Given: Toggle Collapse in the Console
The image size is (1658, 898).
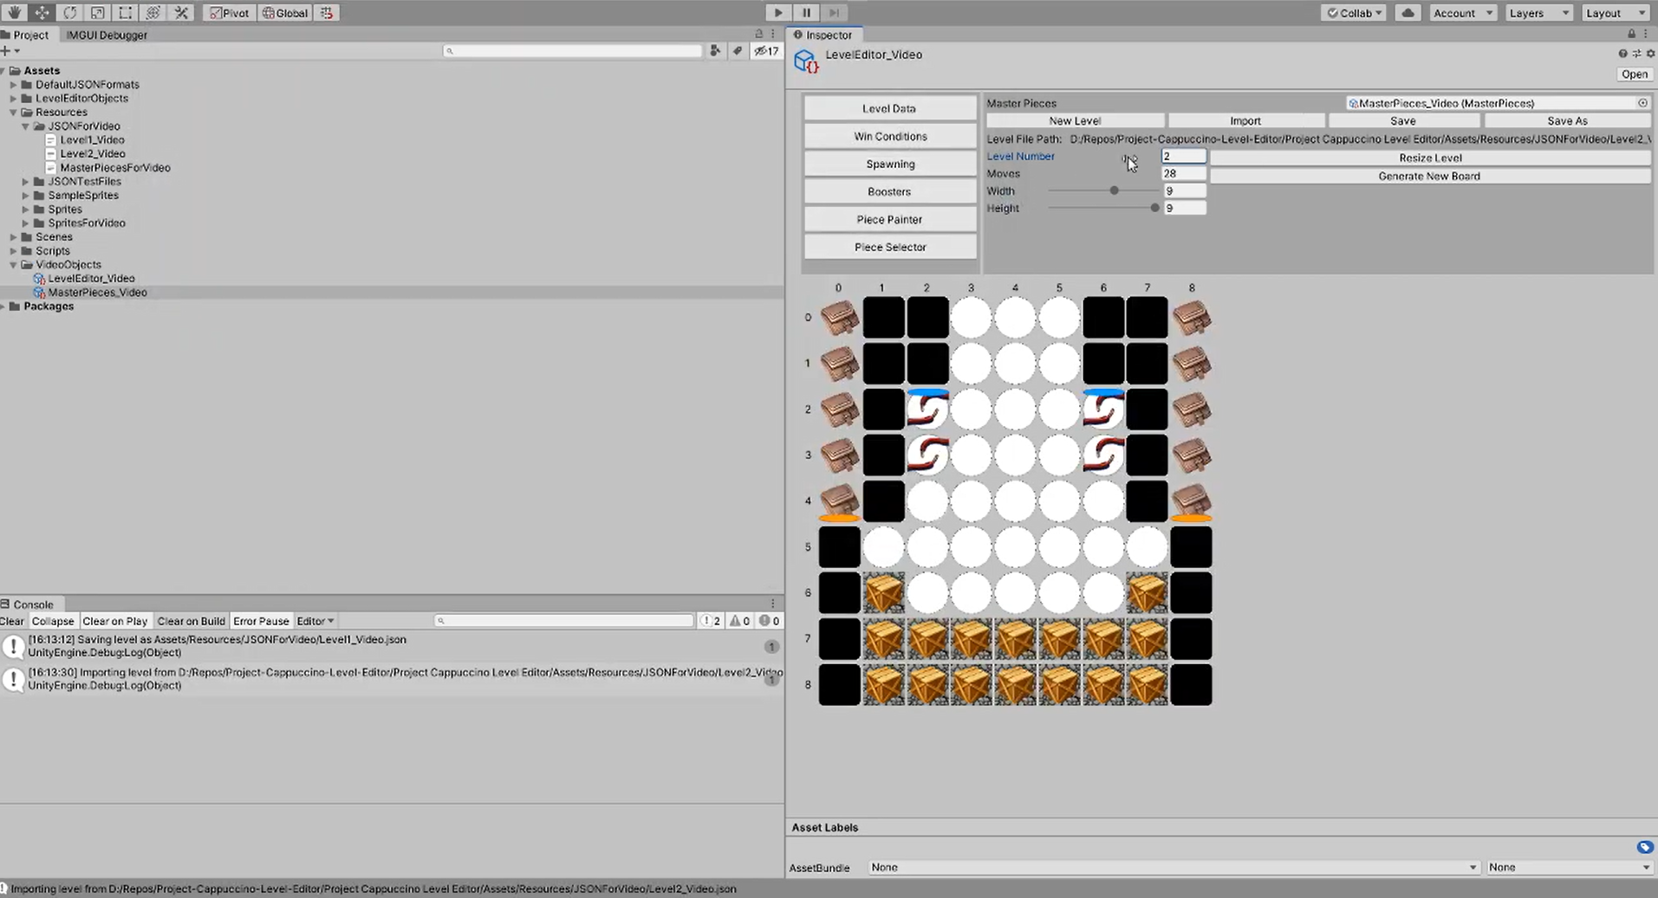Looking at the screenshot, I should click(53, 621).
